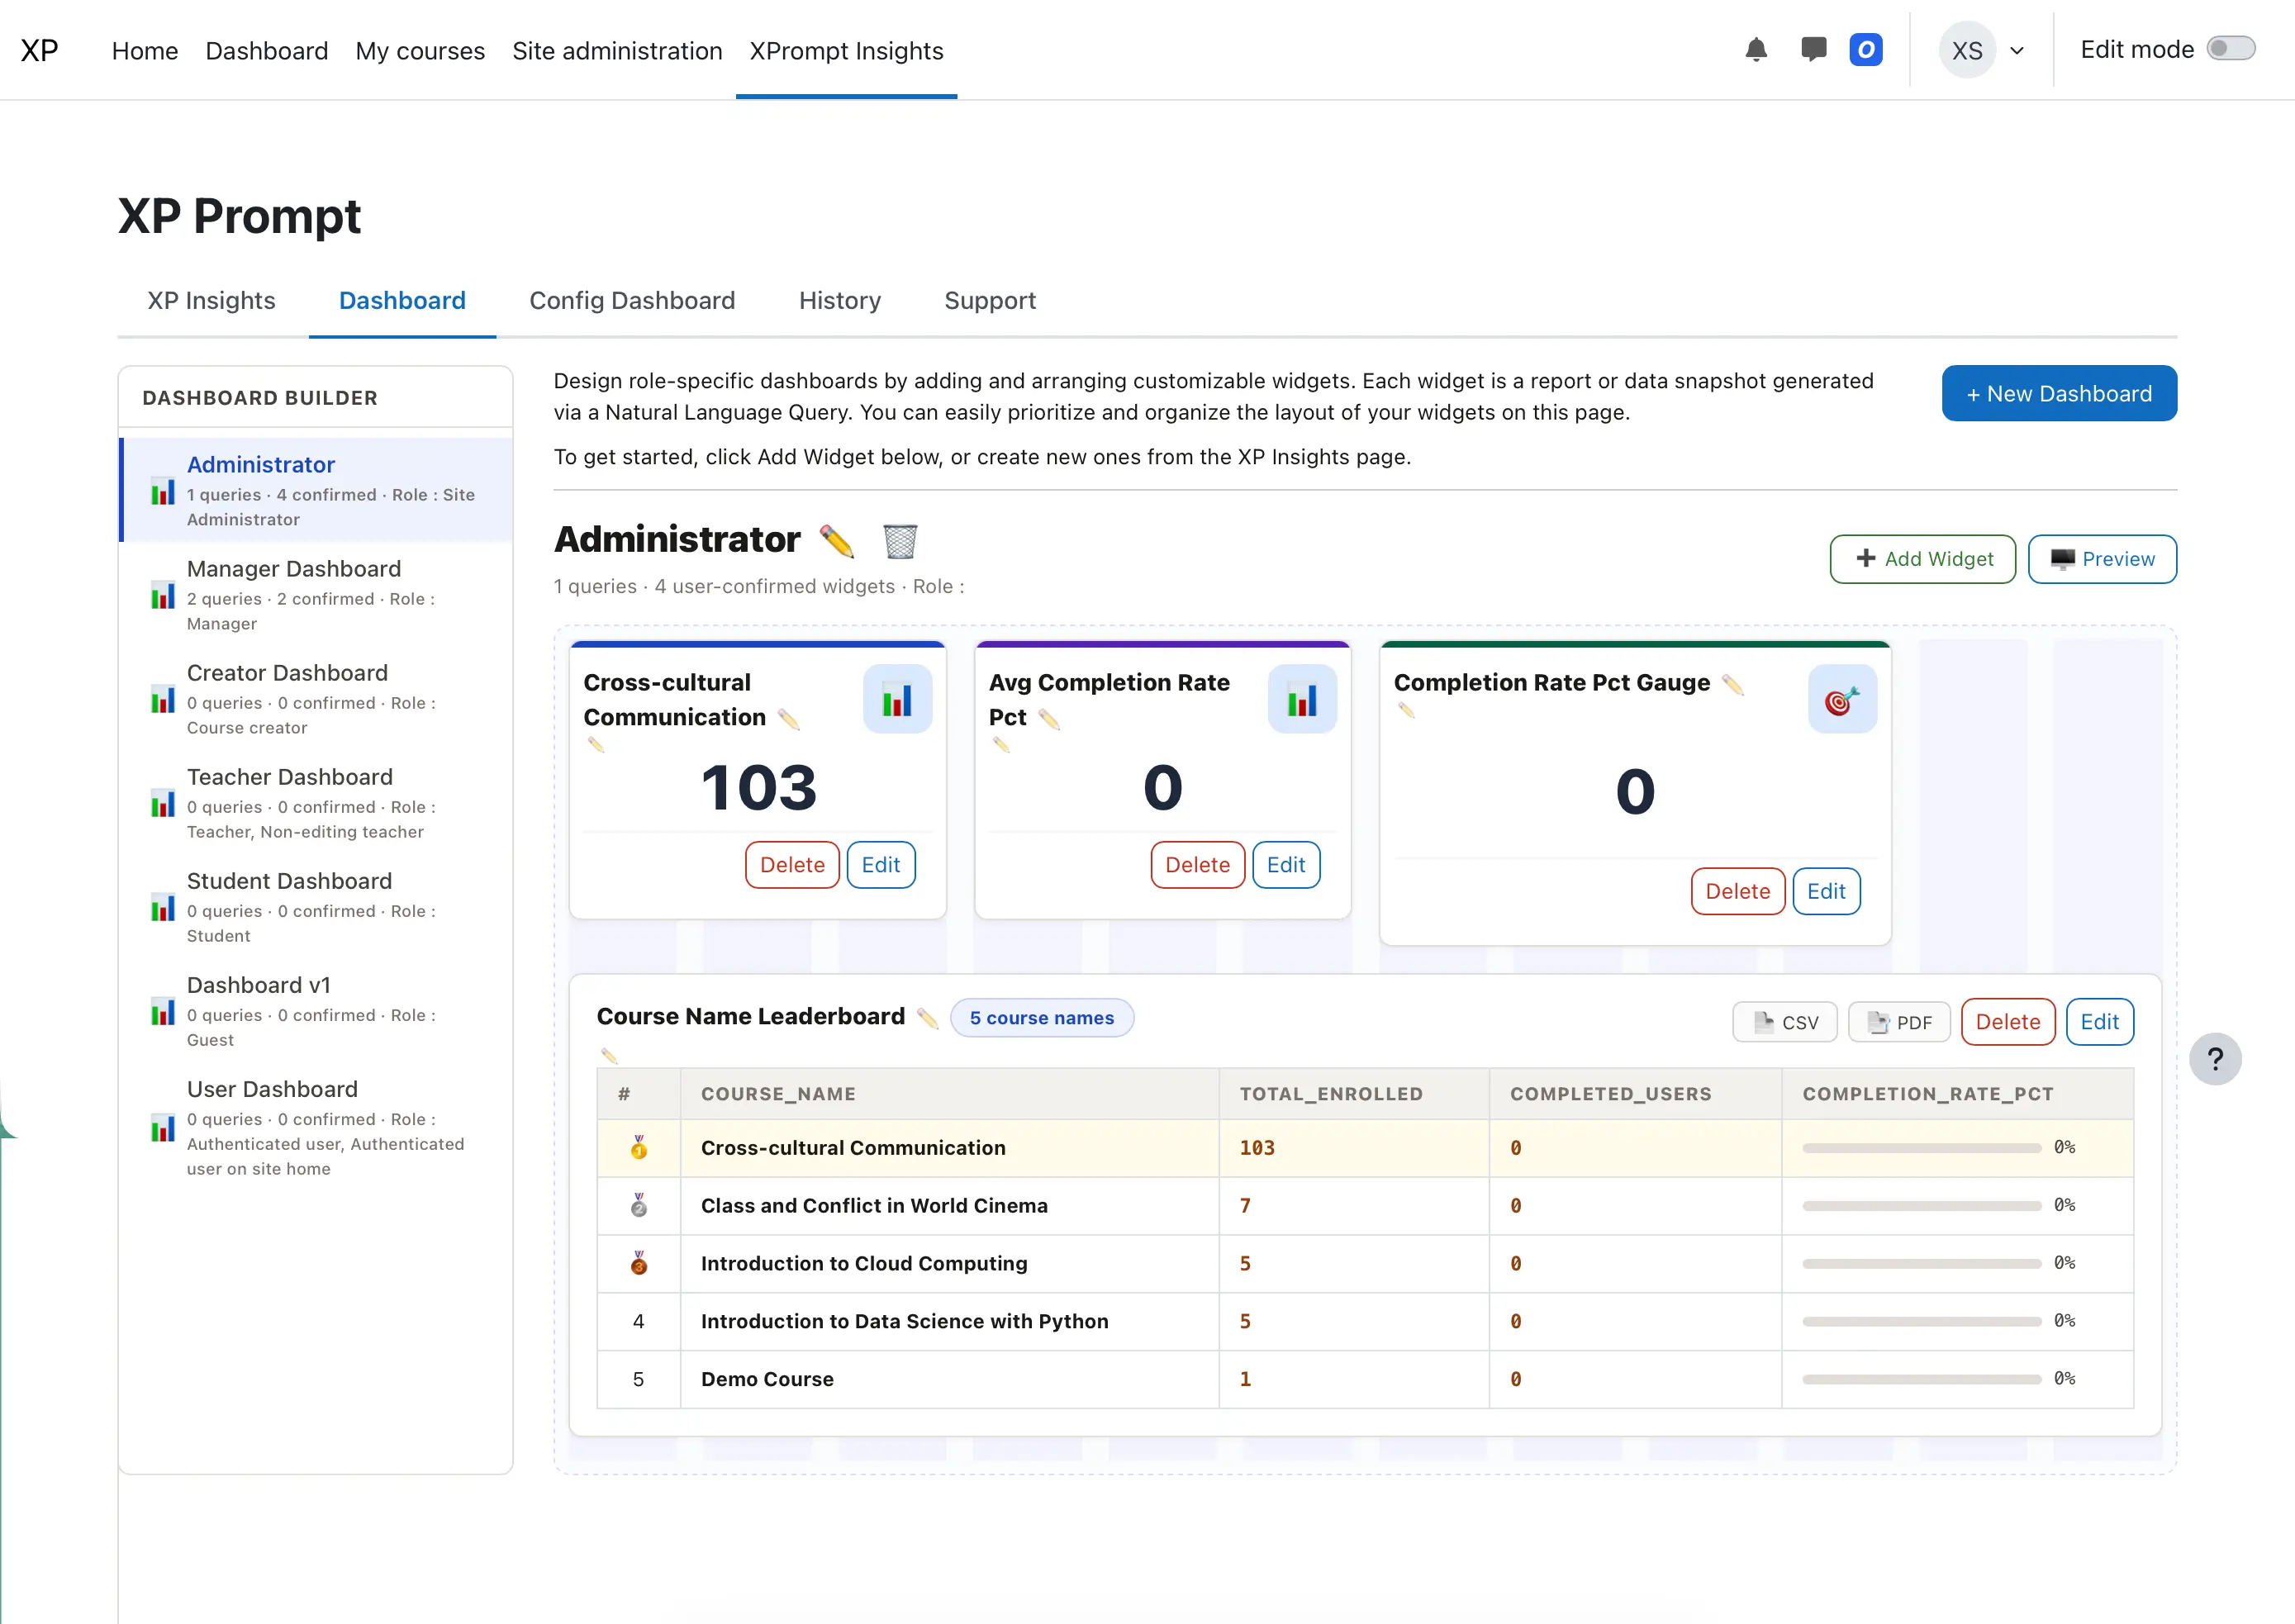Click completion progress bar for Demo Course row
Screen dimensions: 2295x1624
click(x=1922, y=1379)
